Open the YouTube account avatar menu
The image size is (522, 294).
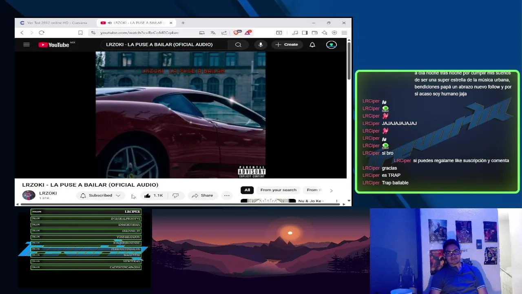pos(332,45)
